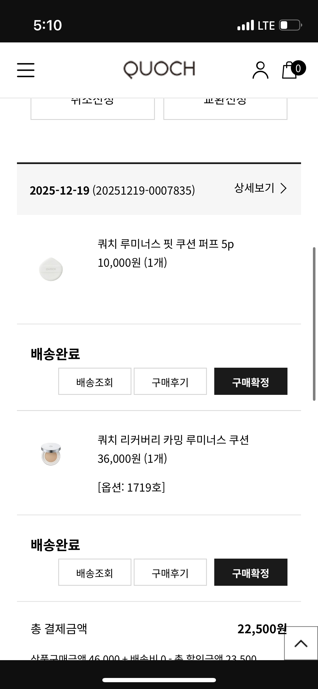Viewport: 318px width, 689px height.
Task: Tap the partially hidden 교환신청 exchange button
Action: pyautogui.click(x=225, y=109)
